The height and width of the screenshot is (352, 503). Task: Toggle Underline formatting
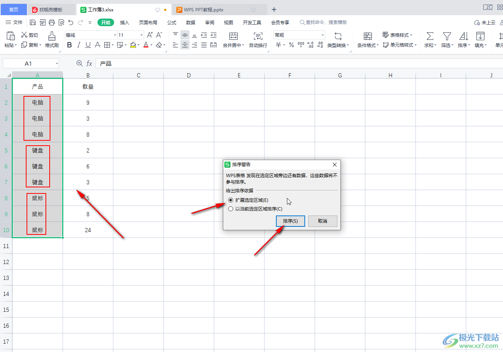88,45
